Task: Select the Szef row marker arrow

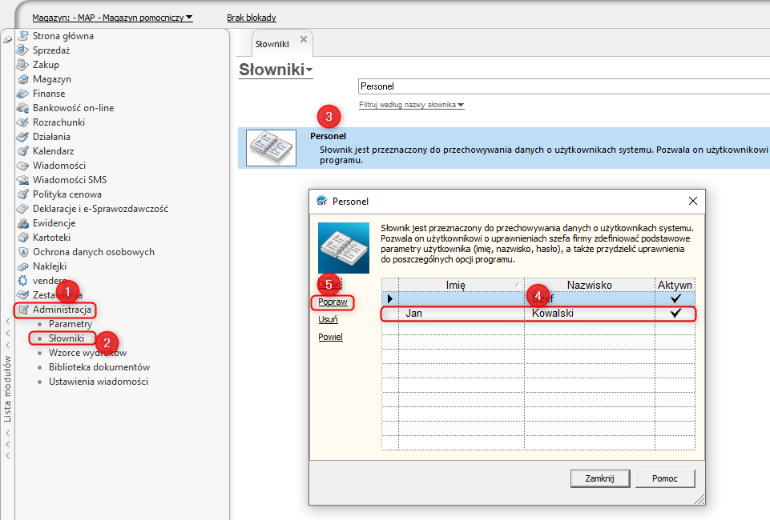Action: (390, 298)
